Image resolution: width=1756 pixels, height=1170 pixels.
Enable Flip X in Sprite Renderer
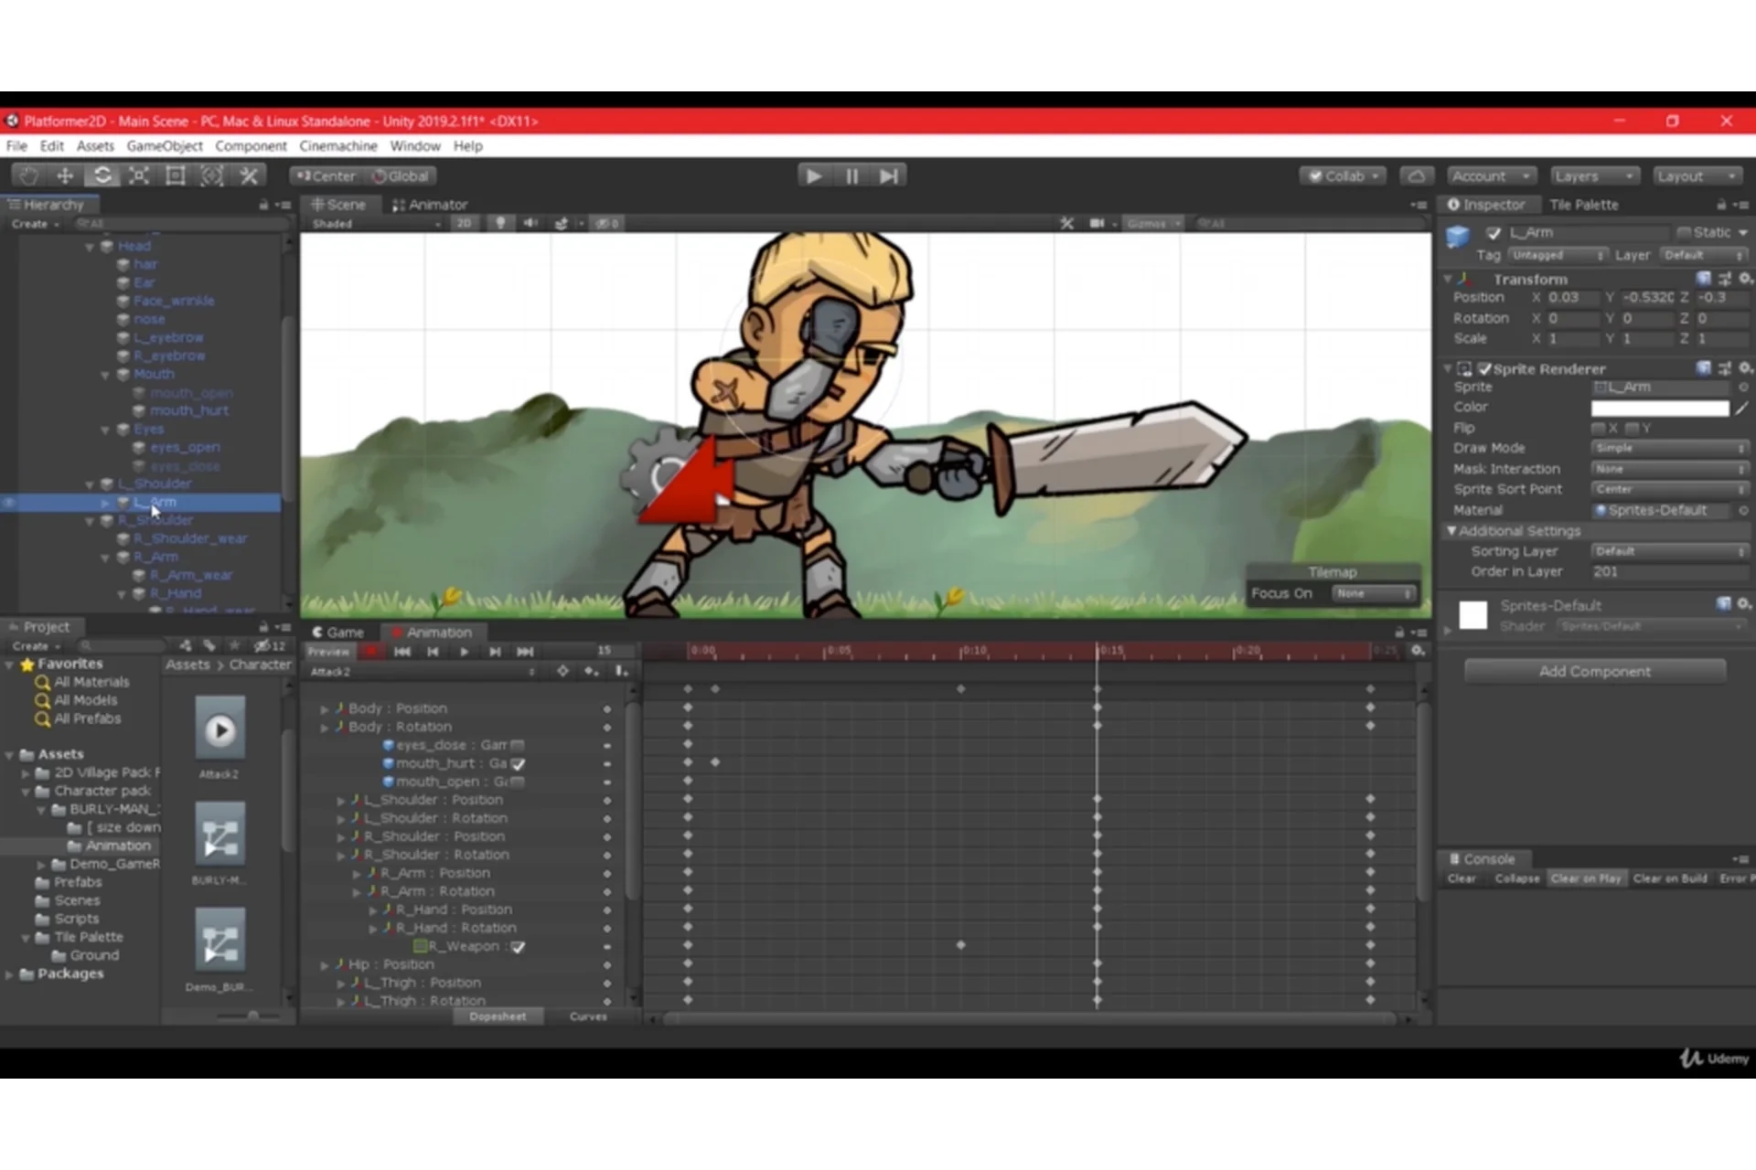click(1600, 428)
